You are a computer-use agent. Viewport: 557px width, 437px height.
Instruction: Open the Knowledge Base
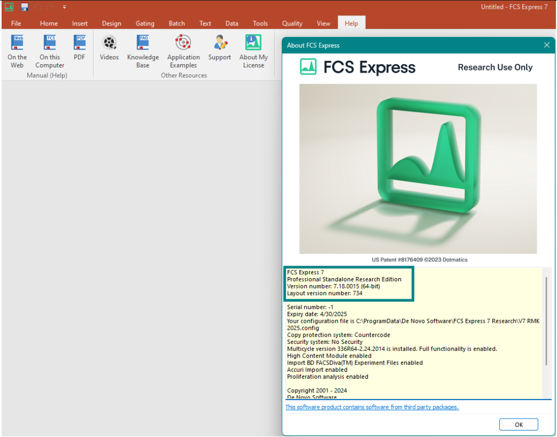(143, 50)
